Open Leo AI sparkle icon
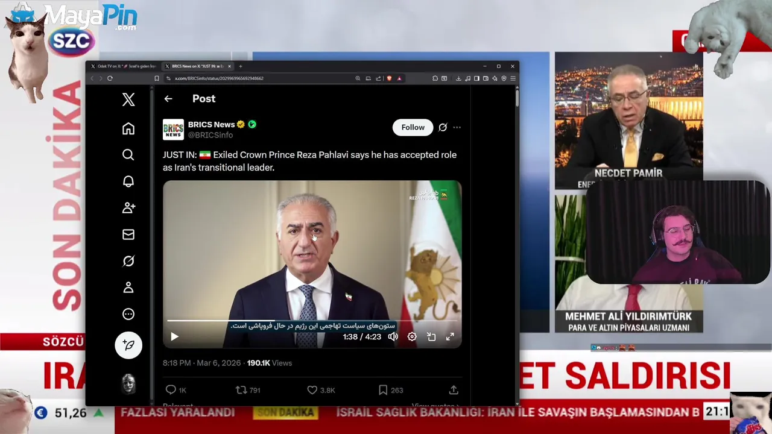This screenshot has height=434, width=772. click(495, 78)
